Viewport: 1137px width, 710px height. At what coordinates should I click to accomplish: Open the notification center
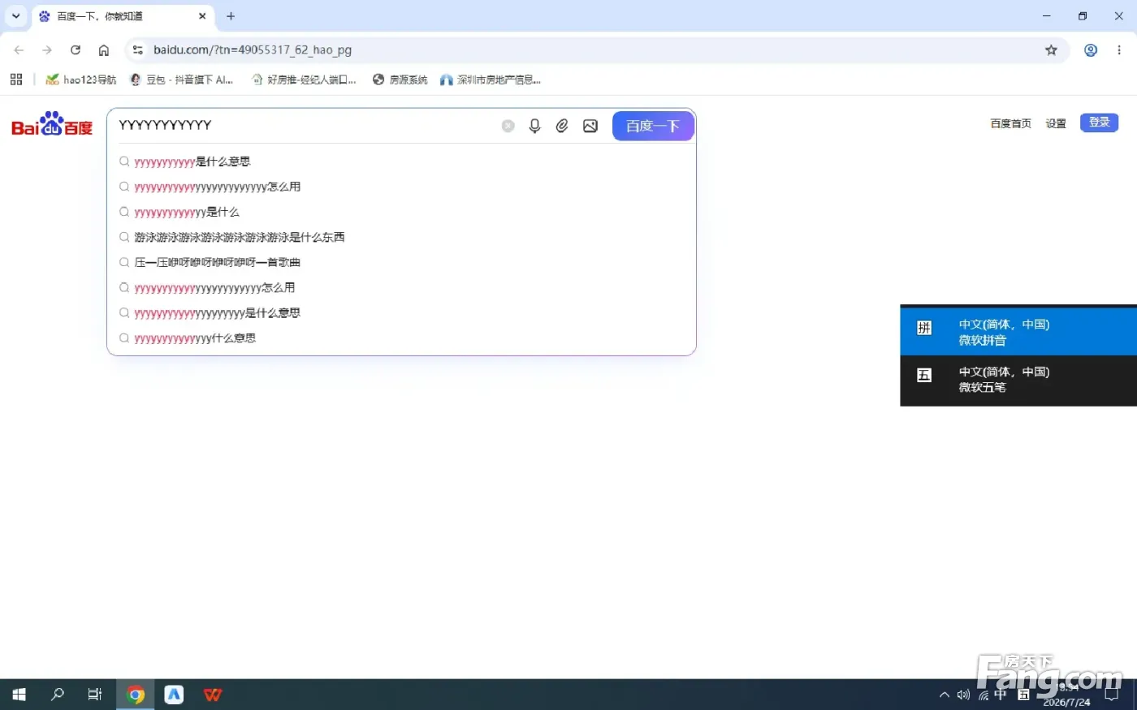click(1112, 695)
